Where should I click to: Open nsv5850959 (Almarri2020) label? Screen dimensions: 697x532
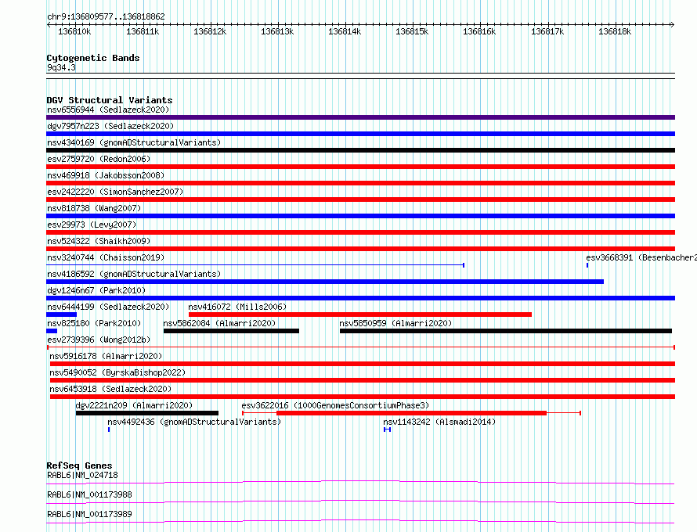click(x=395, y=323)
